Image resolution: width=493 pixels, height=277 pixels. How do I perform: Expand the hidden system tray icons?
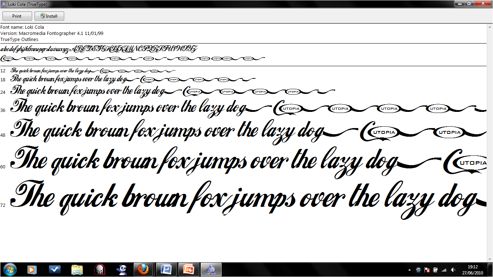409,269
